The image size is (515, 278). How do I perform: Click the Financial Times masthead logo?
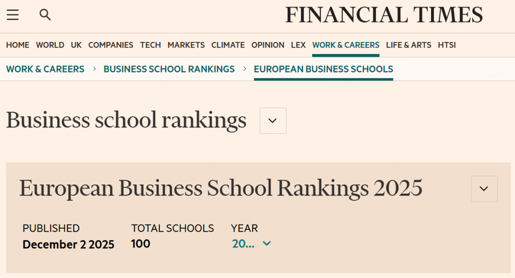pos(384,15)
